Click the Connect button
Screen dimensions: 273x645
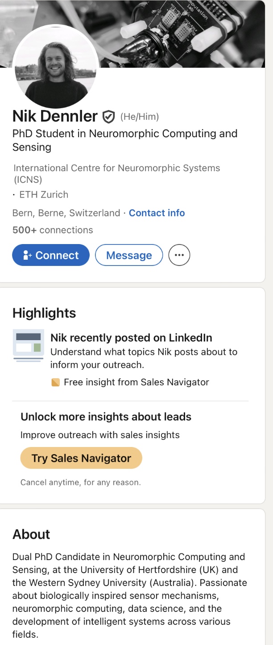pyautogui.click(x=51, y=255)
